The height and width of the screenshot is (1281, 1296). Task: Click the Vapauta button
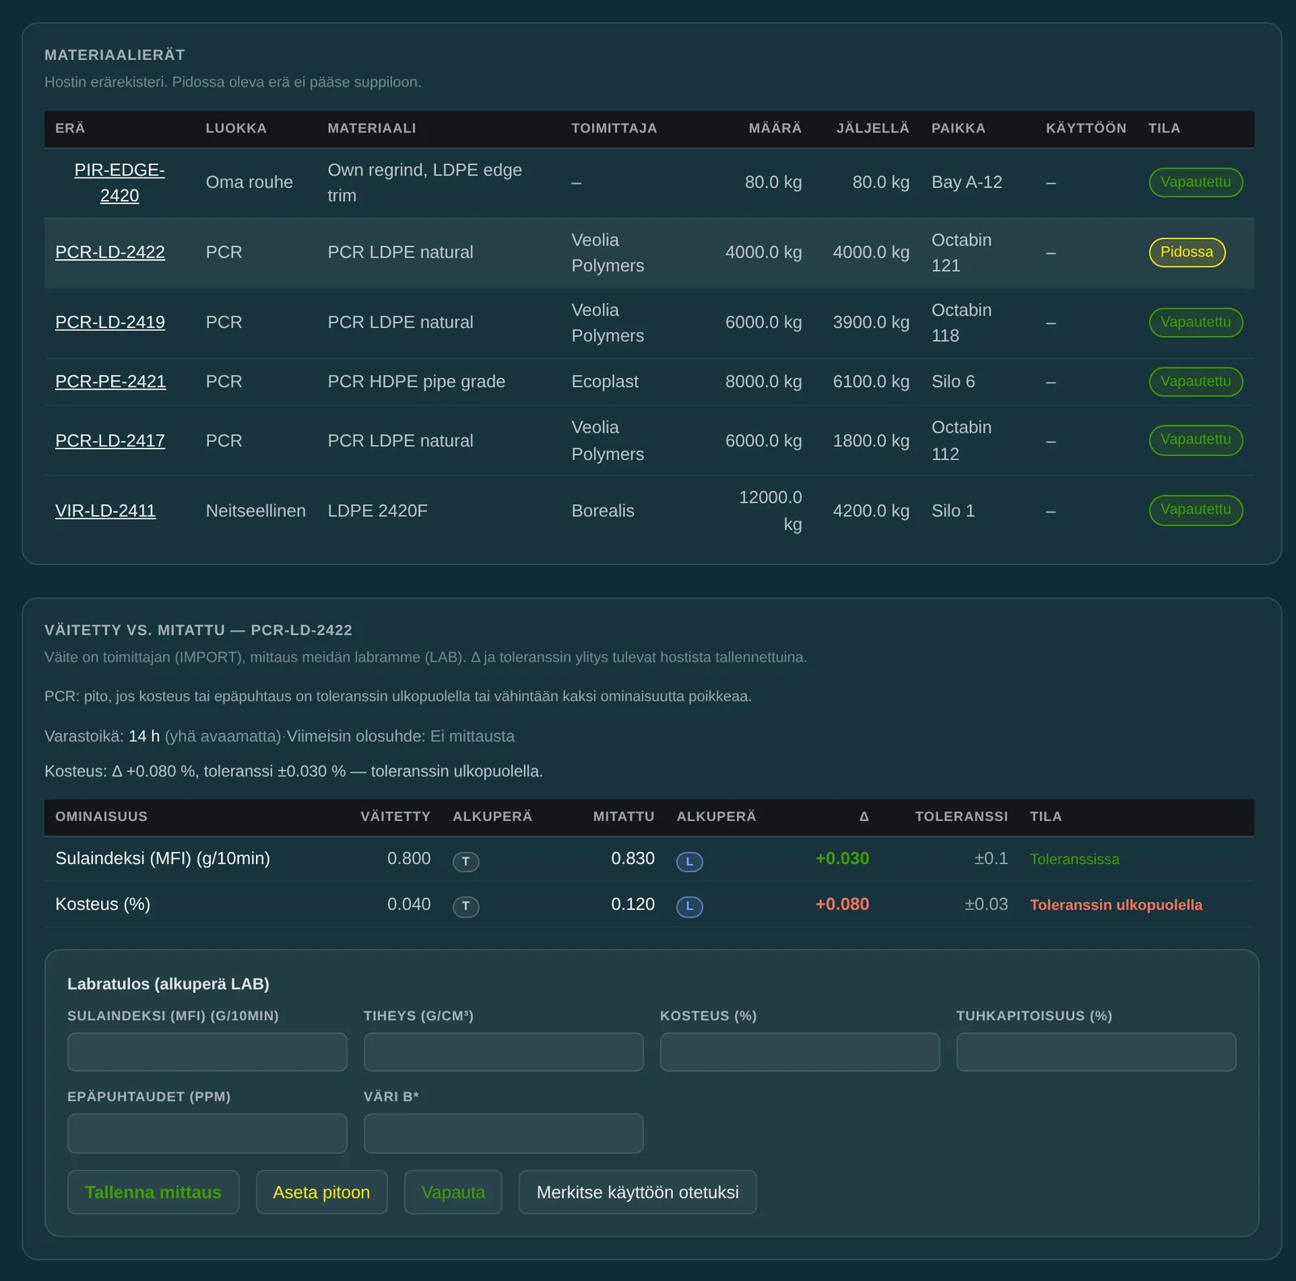click(x=454, y=1192)
